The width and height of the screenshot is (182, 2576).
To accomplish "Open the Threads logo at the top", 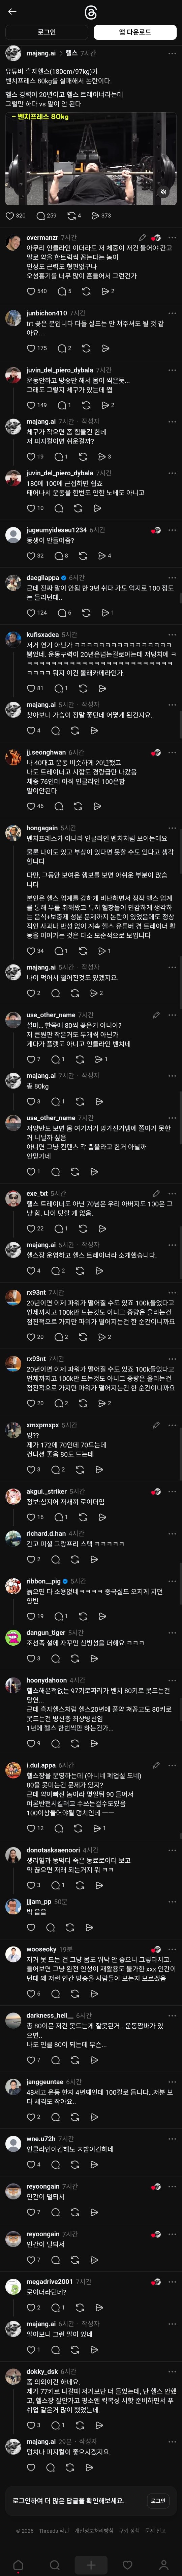I will pyautogui.click(x=91, y=11).
